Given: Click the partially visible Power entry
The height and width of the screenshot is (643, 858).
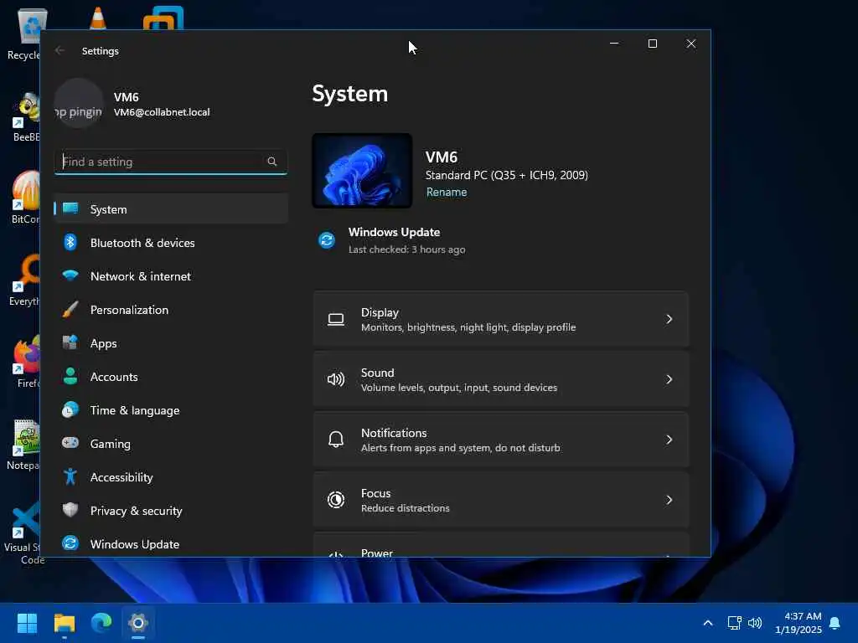Looking at the screenshot, I should tap(501, 546).
